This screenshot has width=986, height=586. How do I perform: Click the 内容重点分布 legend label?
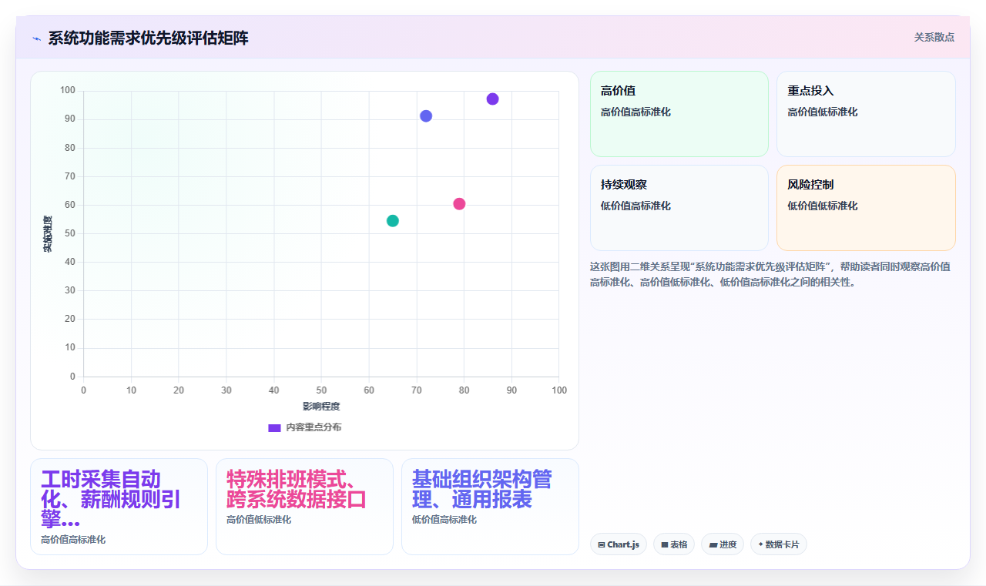point(314,427)
